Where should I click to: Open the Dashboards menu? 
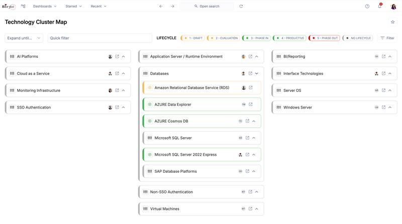point(45,7)
